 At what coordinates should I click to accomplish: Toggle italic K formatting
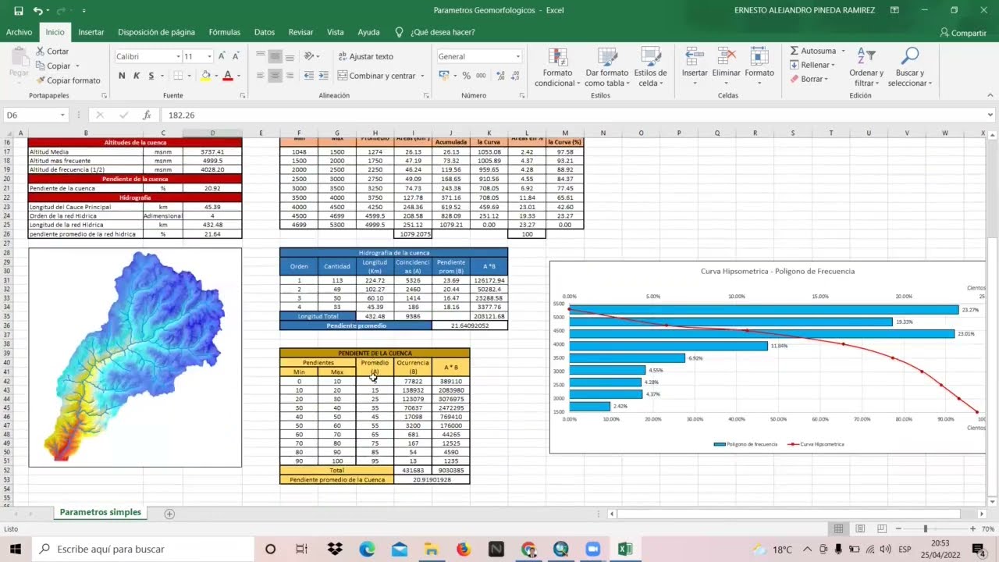pyautogui.click(x=137, y=76)
